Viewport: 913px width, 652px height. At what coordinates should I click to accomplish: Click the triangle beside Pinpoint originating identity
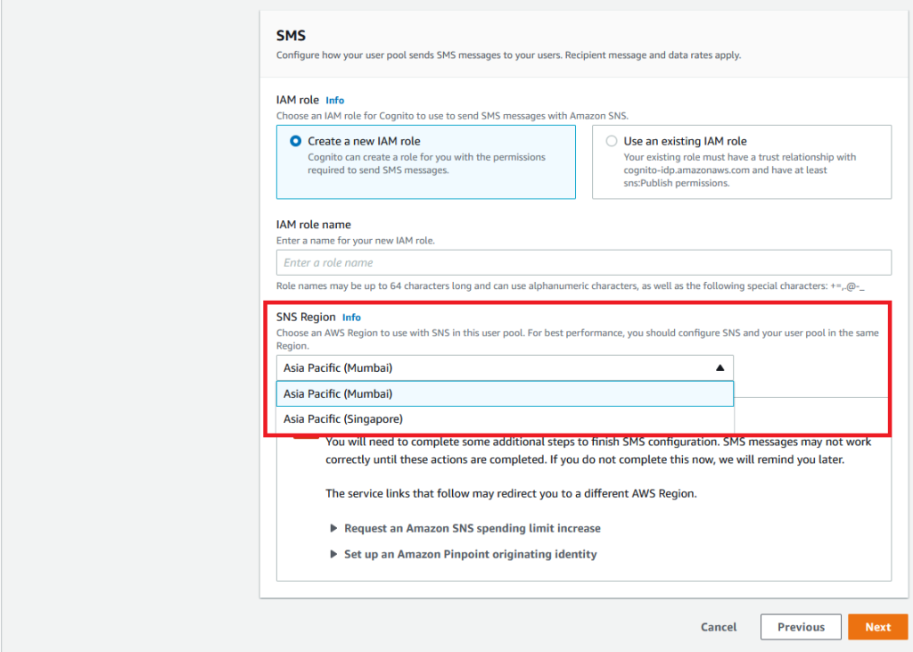[333, 554]
